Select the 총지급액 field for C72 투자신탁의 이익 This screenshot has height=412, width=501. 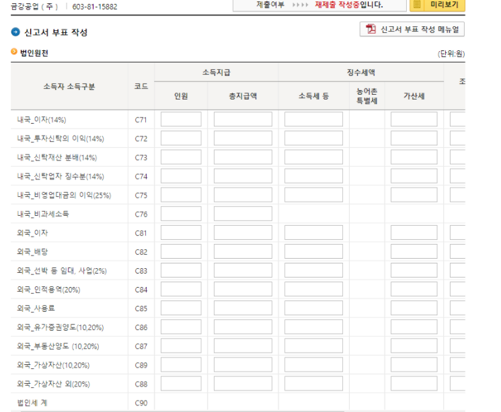pos(243,138)
